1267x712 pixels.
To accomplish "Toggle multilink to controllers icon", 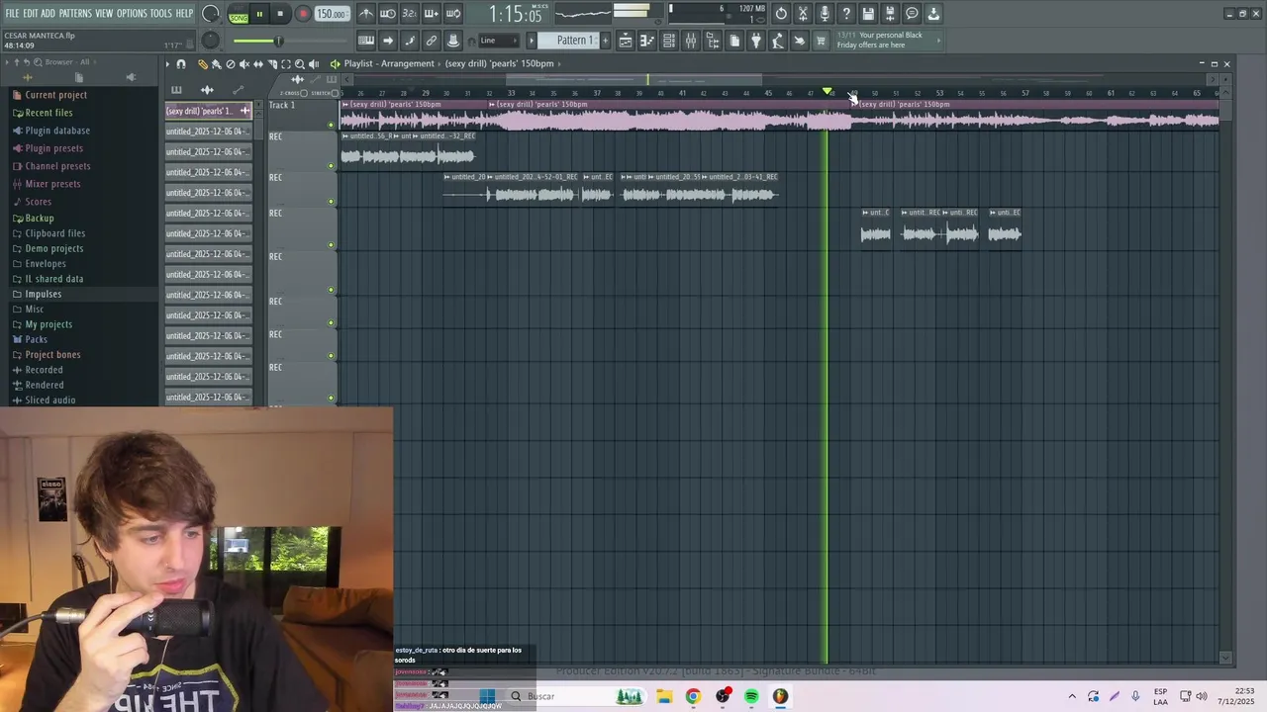I will 432,41.
